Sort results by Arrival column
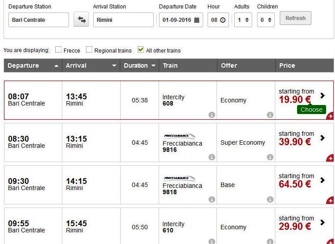Screen dimensions: 335x244 pos(91,65)
